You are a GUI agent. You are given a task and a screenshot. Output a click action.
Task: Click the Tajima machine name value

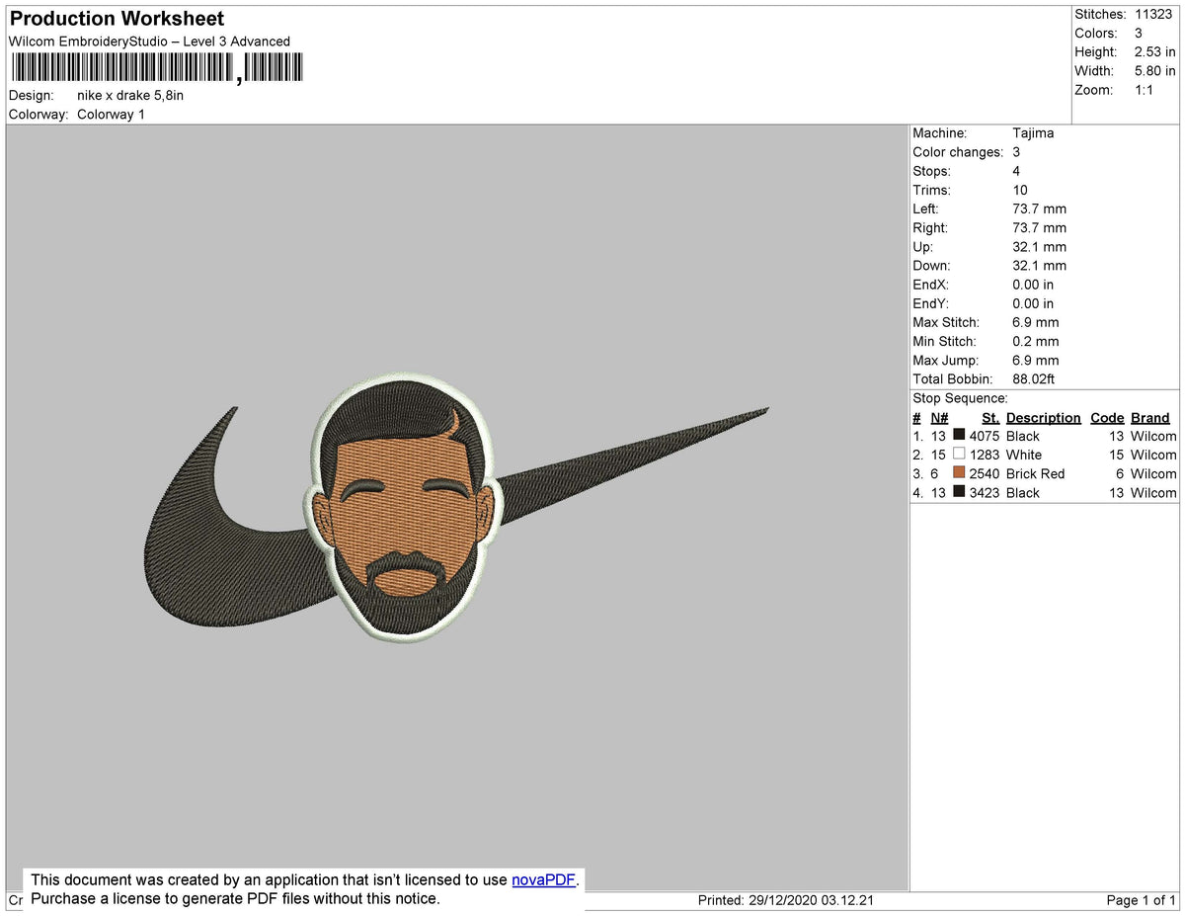1033,132
